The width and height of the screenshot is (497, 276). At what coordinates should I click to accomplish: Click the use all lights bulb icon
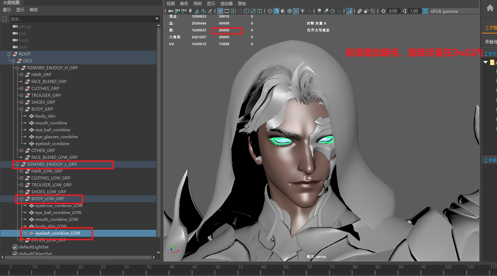coord(303,11)
